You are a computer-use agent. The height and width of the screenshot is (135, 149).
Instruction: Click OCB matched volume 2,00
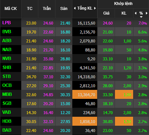click(127, 86)
